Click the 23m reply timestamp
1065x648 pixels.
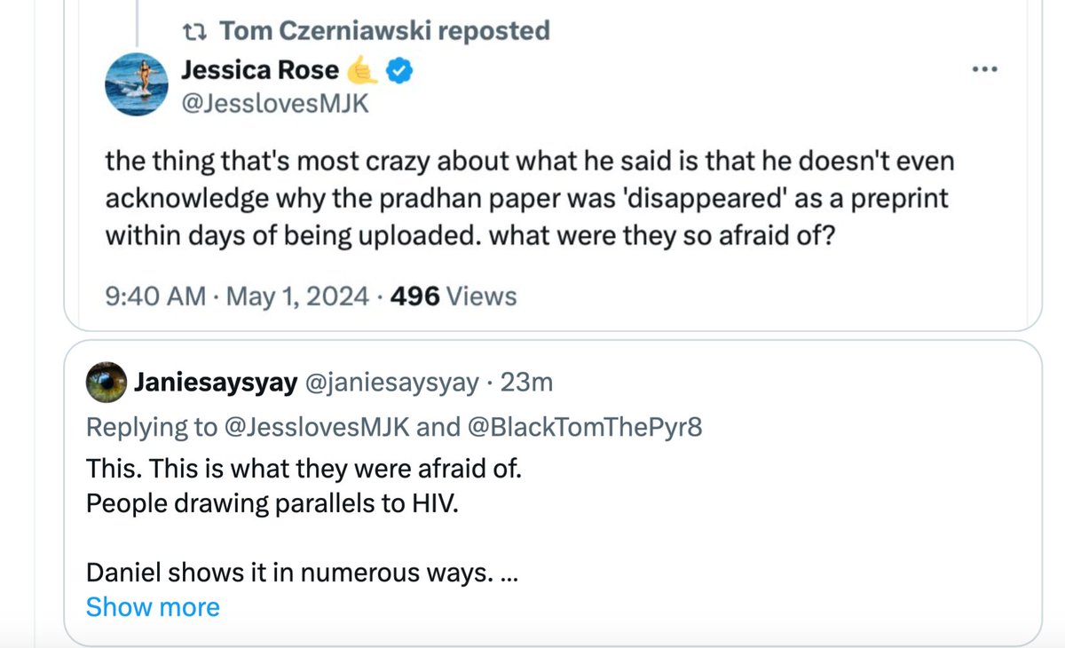pyautogui.click(x=526, y=383)
